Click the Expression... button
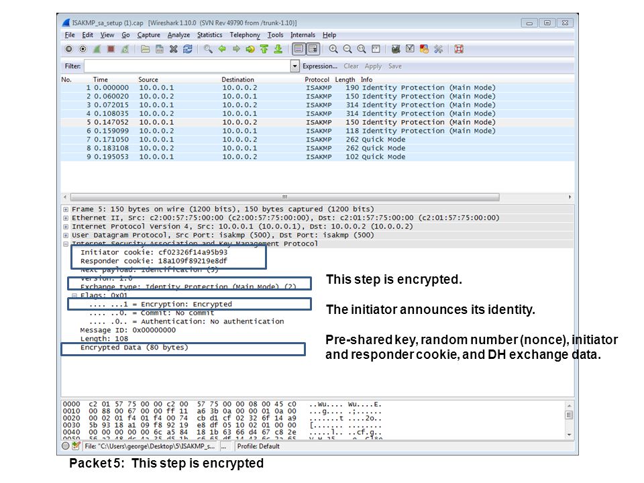Viewport: 644px width, 483px height. (x=320, y=66)
